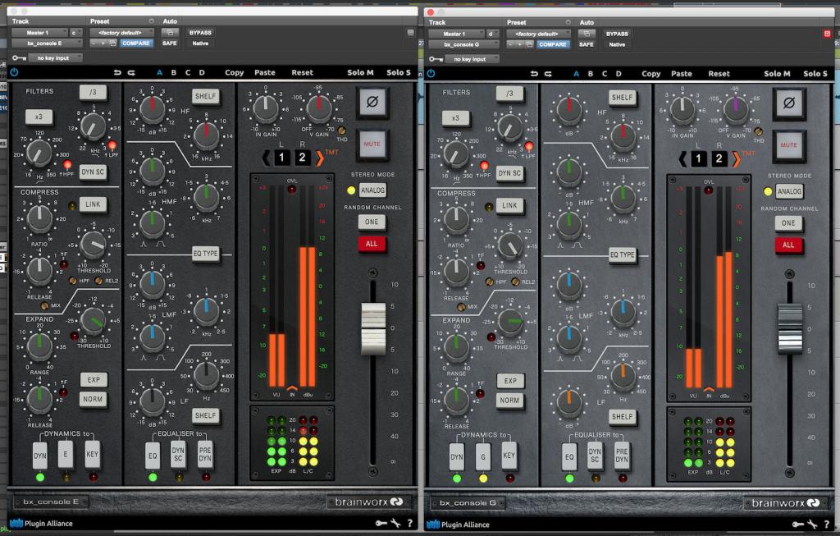Click the red target icon in bx_console G header
Viewport: 840px width, 536px height.
827,34
